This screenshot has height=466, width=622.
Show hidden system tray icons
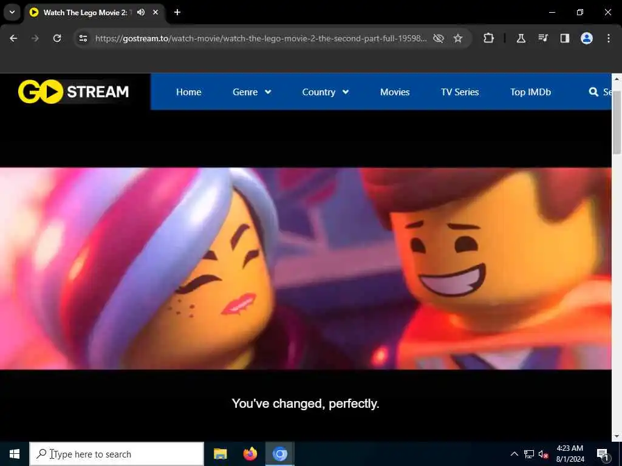[x=514, y=454]
